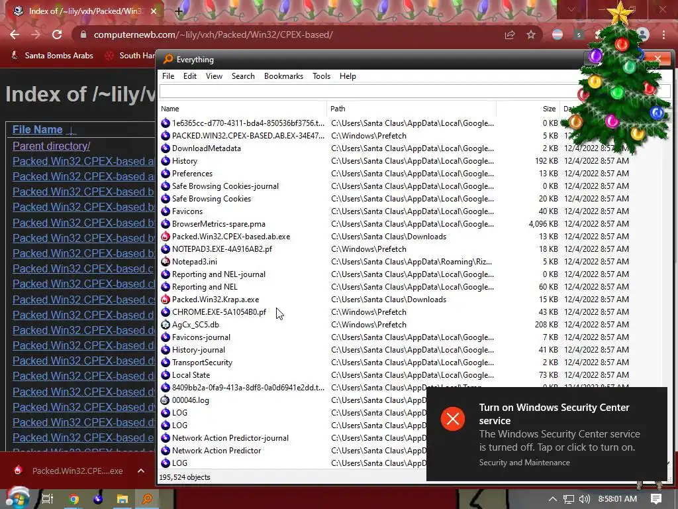678x509 pixels.
Task: Open the Parent directory/ link
Action: [x=51, y=146]
